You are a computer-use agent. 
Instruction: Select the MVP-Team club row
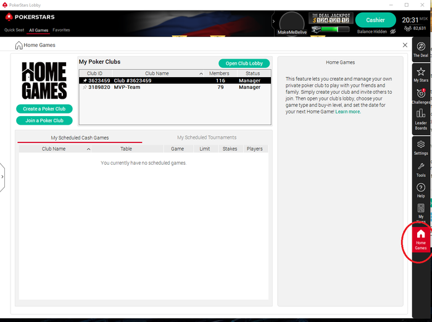[x=175, y=87]
